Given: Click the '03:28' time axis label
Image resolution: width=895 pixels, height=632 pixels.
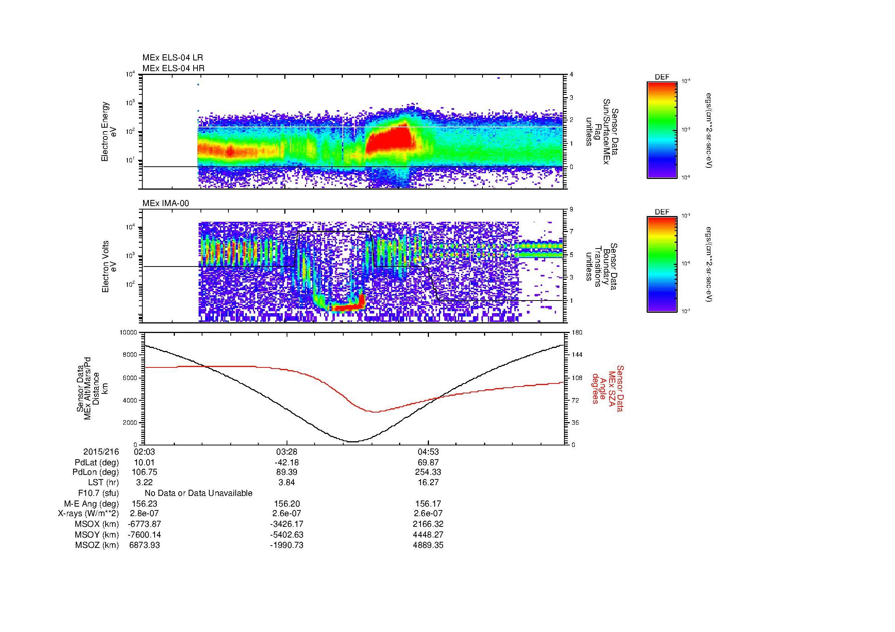Looking at the screenshot, I should pyautogui.click(x=287, y=452).
